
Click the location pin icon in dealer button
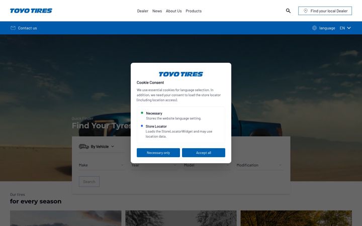tap(306, 11)
